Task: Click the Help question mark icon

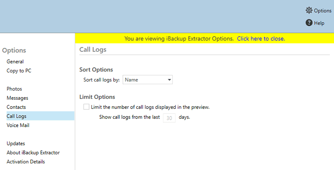Action: (309, 23)
